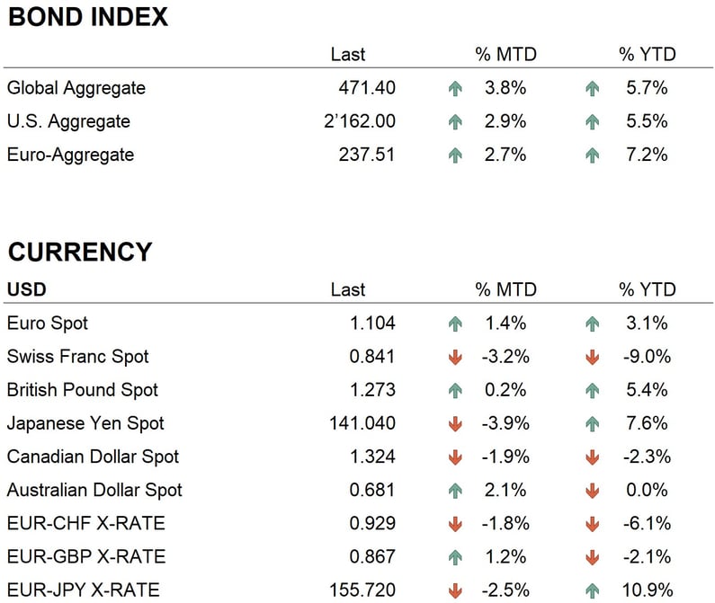Click the red down arrow for Swiss Franc MTD
The image size is (715, 603).
tap(455, 358)
